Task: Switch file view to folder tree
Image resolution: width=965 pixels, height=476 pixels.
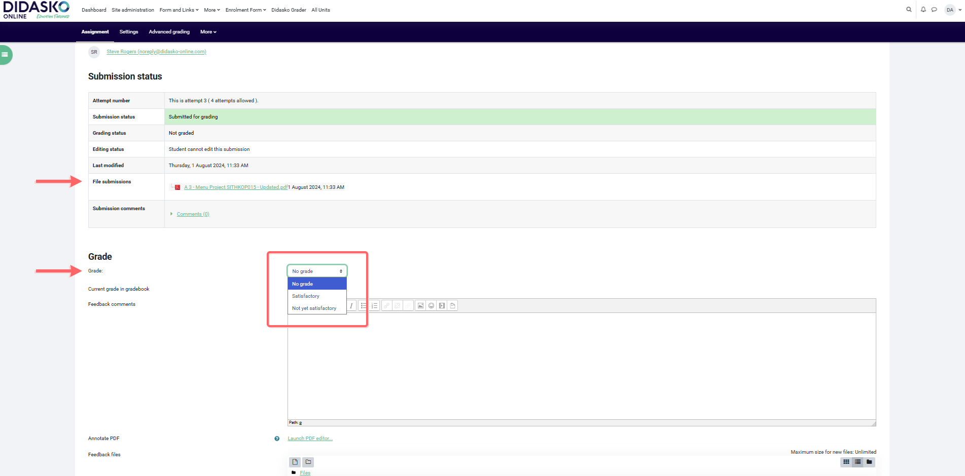Action: (x=869, y=462)
